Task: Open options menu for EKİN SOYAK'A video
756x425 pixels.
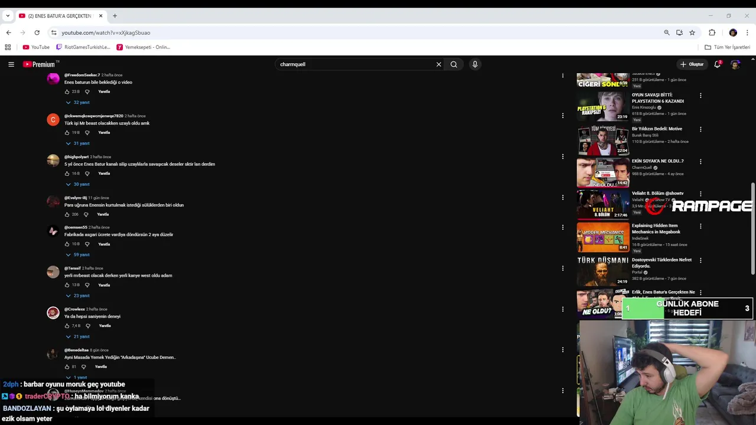Action: pos(700,162)
